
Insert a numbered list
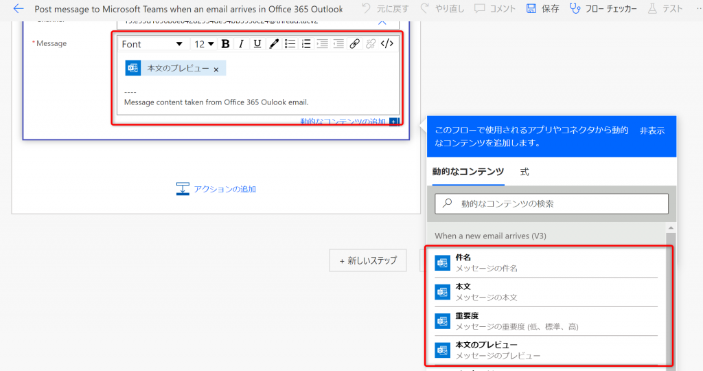pyautogui.click(x=306, y=44)
